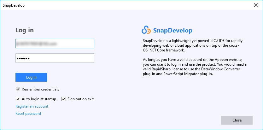263x130 pixels.
Task: Click the lightweight C# IDE description paragraph
Action: point(194,45)
